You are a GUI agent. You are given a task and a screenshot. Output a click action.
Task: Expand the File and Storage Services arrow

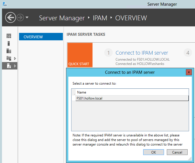point(15,58)
